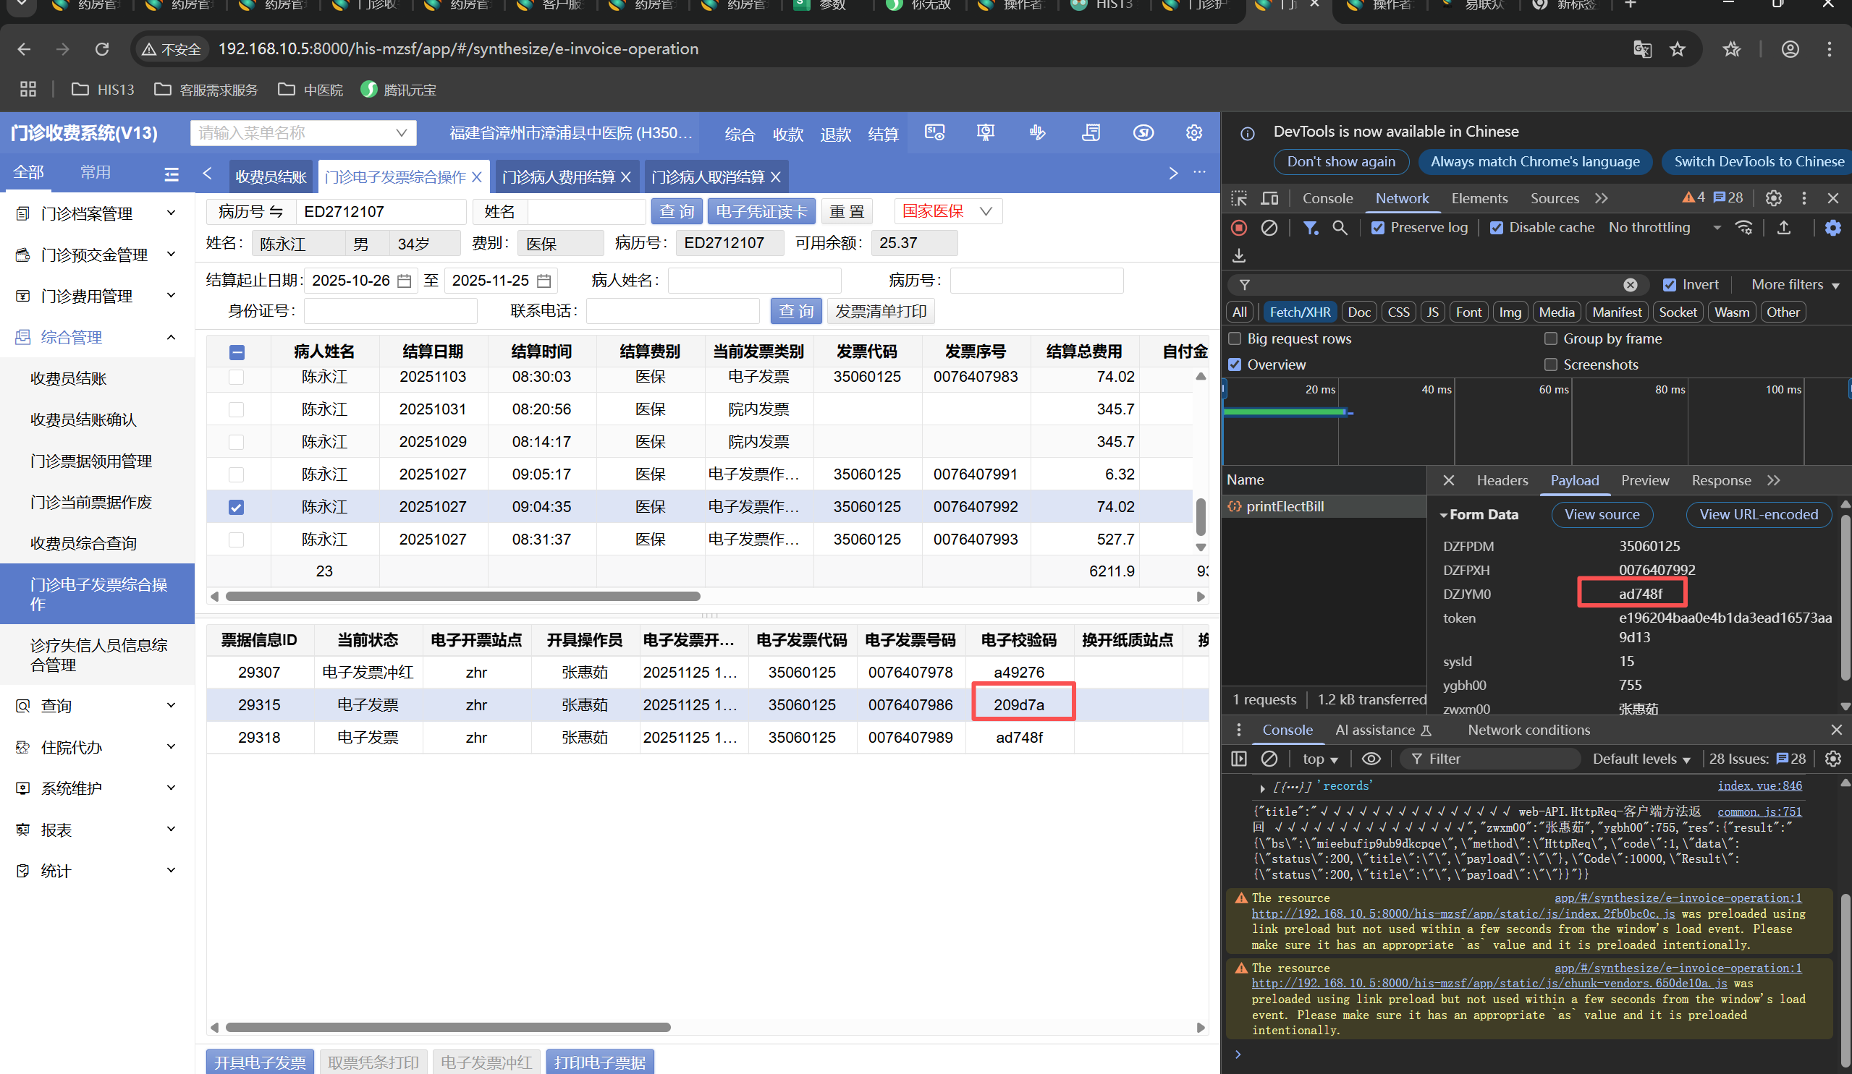Click the View source button
This screenshot has width=1852, height=1074.
(x=1602, y=514)
